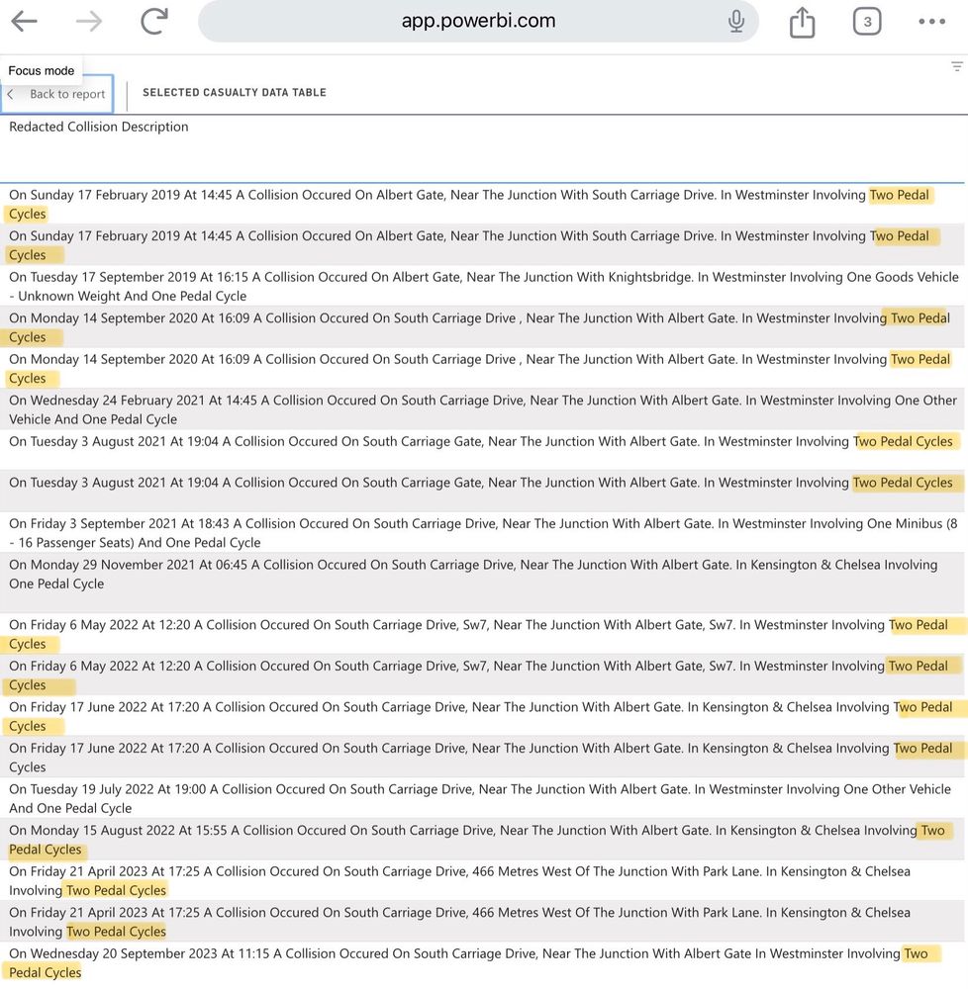Click the app.powerbi.com address bar
This screenshot has height=989, width=968.
tap(478, 21)
